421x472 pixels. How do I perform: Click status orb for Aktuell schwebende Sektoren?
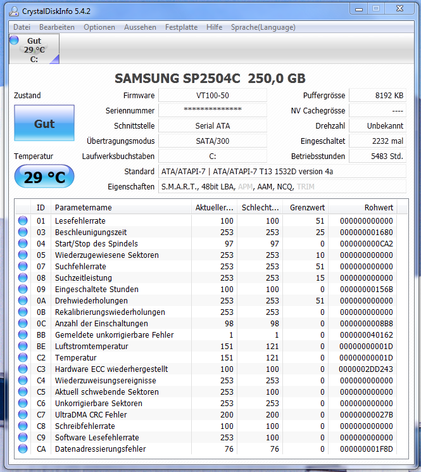click(x=23, y=392)
